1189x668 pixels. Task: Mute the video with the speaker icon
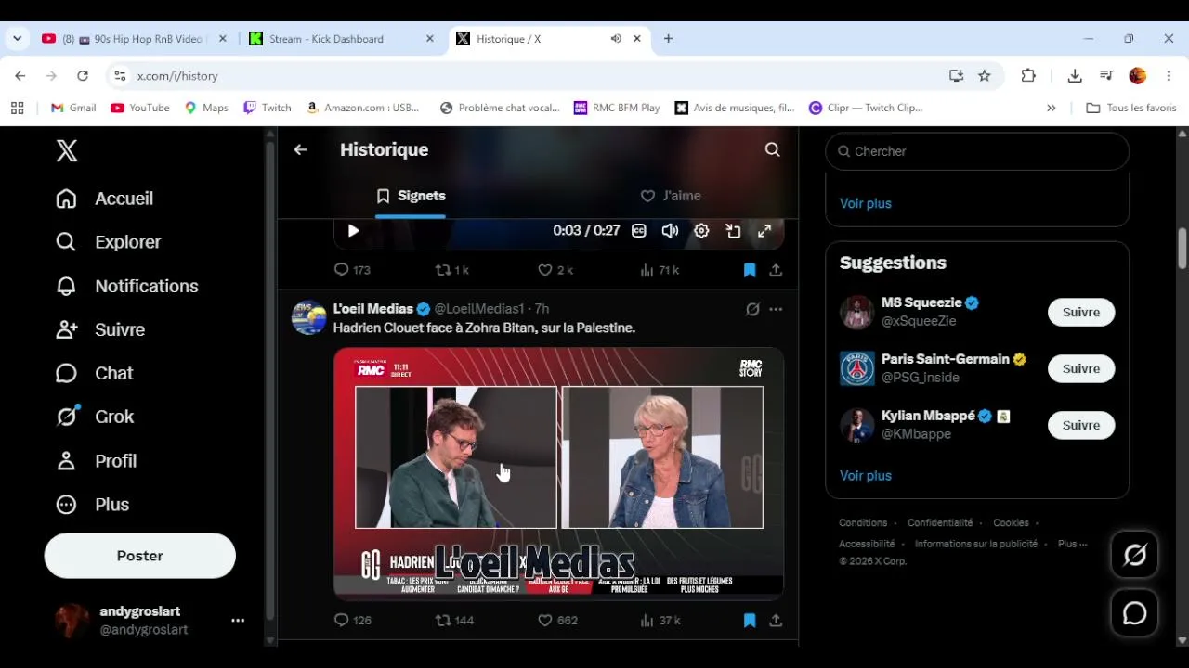pos(670,231)
